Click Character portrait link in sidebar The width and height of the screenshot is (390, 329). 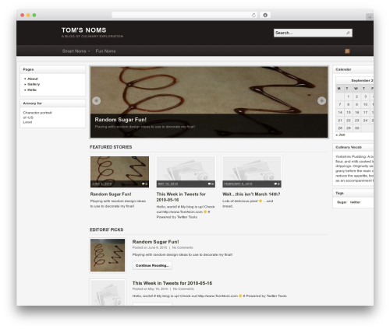click(37, 113)
